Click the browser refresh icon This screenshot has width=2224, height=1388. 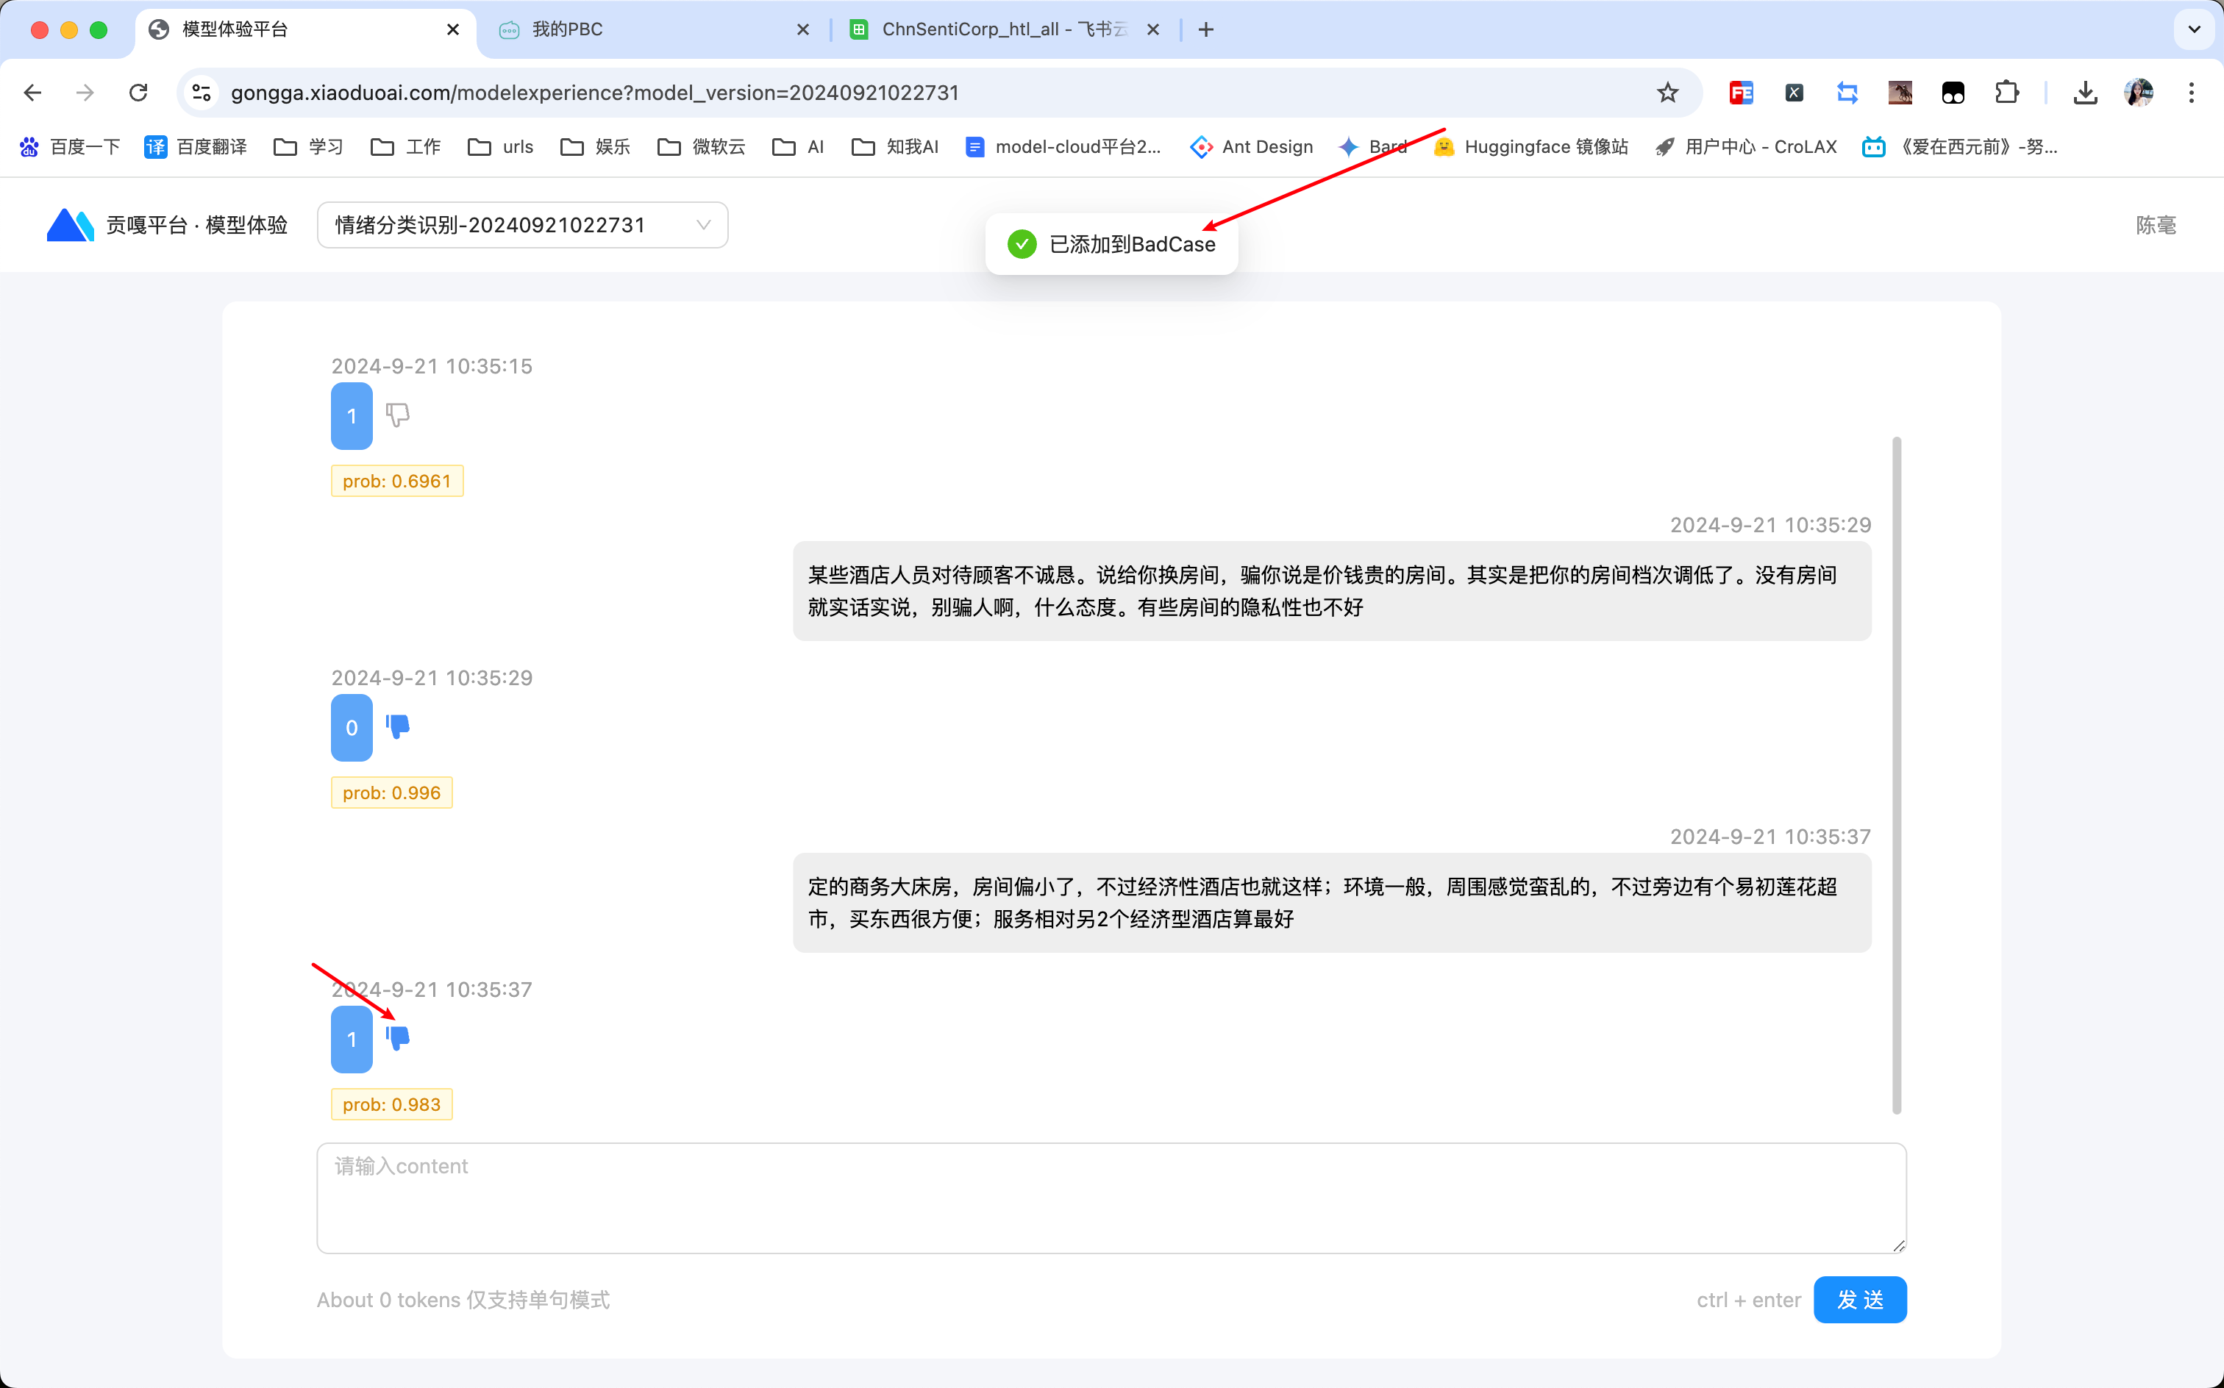click(139, 91)
